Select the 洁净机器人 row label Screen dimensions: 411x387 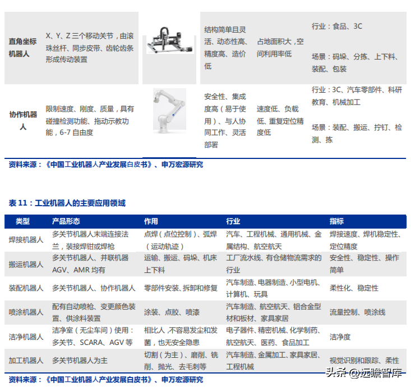(26, 337)
